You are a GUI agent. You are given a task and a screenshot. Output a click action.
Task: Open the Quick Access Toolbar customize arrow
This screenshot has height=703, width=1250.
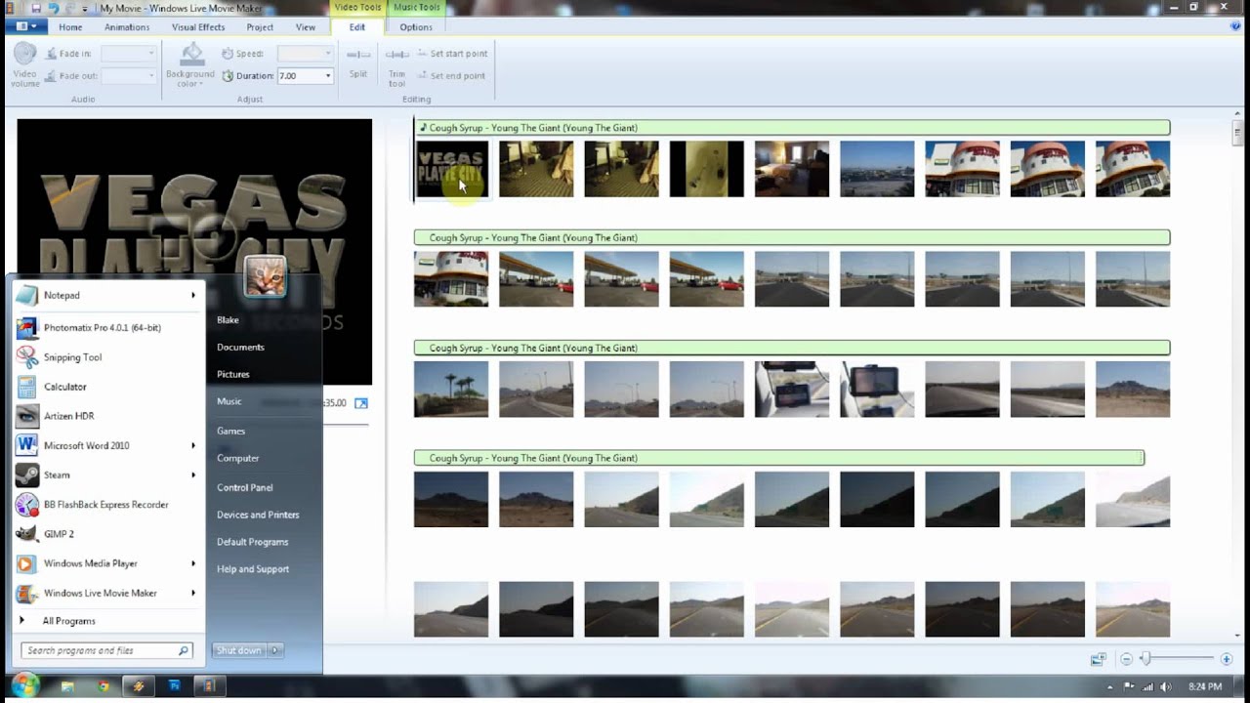[x=84, y=8]
